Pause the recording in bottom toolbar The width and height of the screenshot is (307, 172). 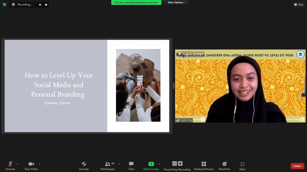174,164
